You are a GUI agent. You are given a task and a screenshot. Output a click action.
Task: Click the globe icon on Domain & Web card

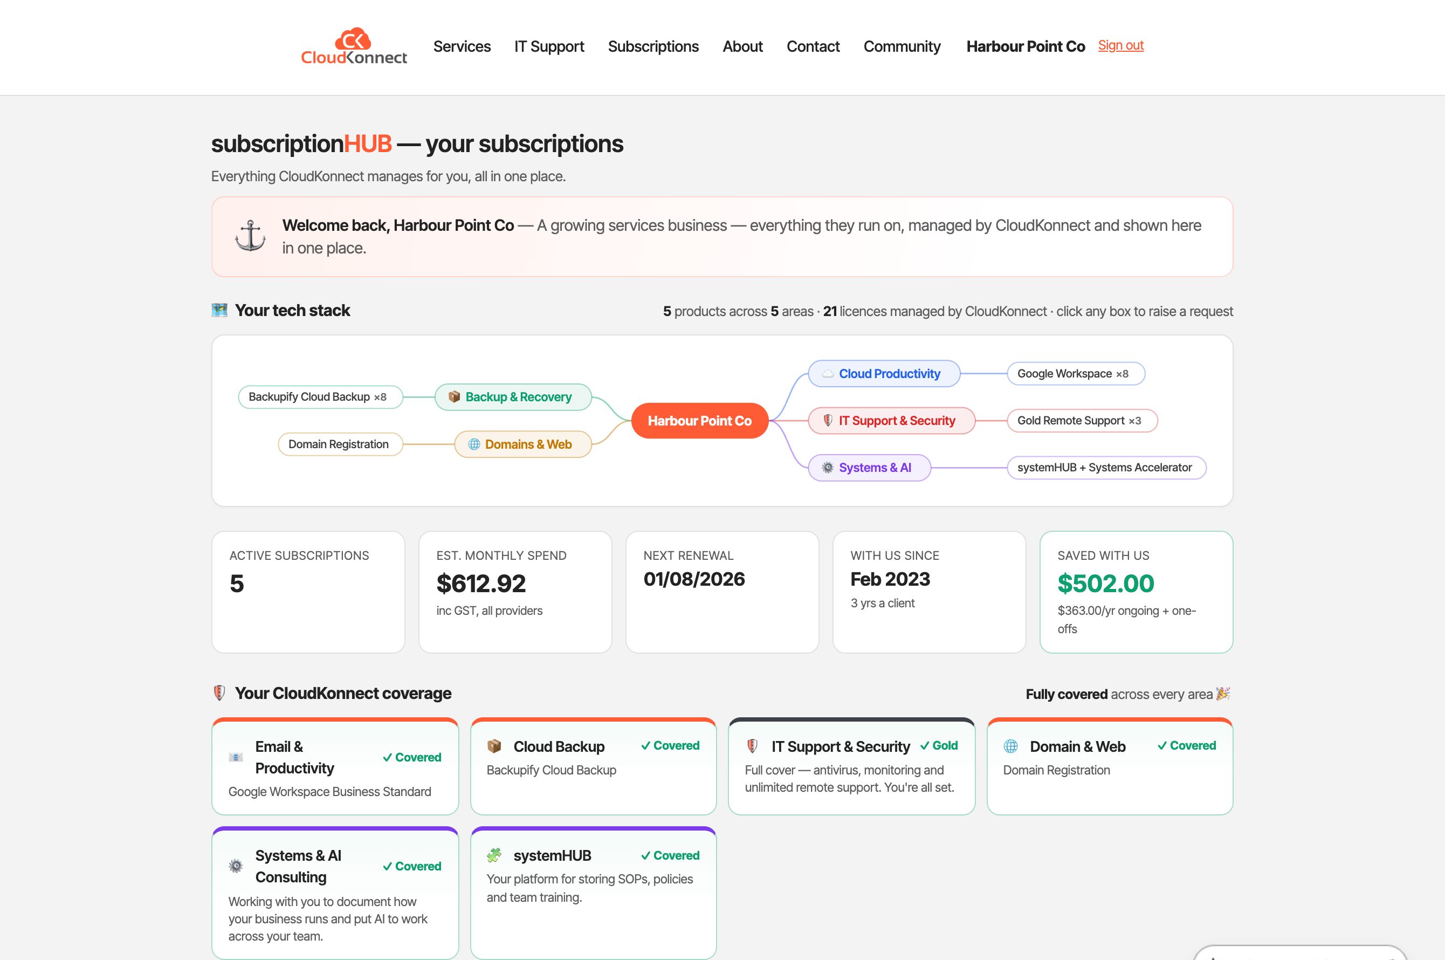pyautogui.click(x=1010, y=746)
